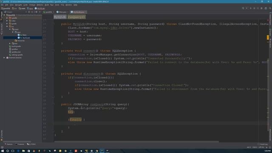Open the Analyze menu
This screenshot has width=272, height=153.
coord(32,5)
